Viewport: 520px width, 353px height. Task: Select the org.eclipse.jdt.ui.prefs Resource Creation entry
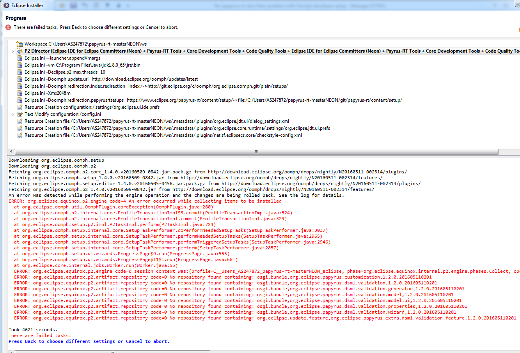coord(177,128)
